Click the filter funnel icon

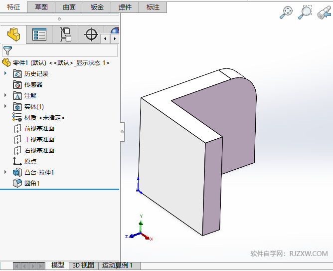point(7,50)
